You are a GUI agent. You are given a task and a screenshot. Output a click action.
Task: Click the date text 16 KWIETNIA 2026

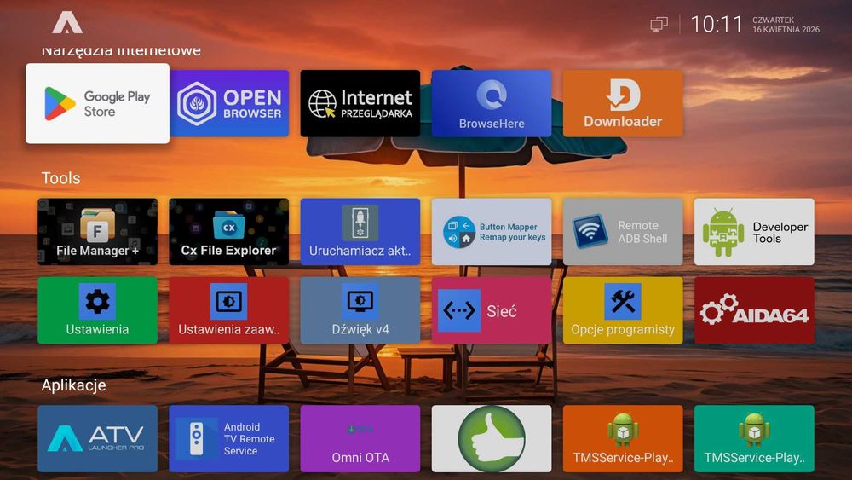click(x=786, y=30)
